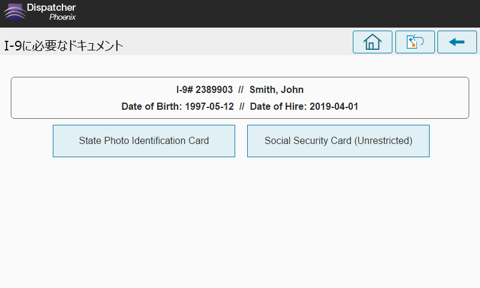
Task: Click the Phoenix subtitle text
Action: (62, 17)
